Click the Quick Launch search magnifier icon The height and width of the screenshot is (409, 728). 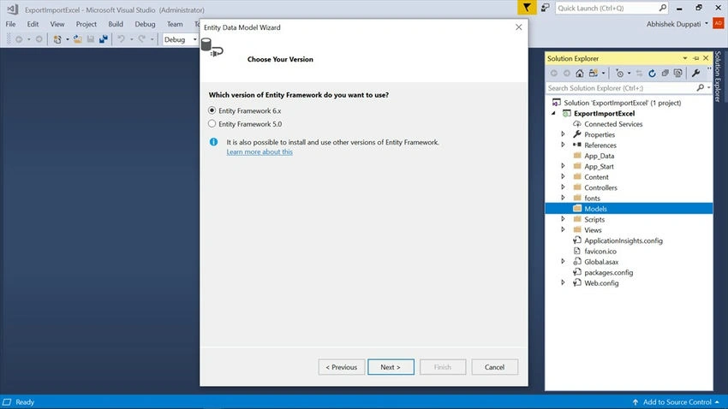(x=663, y=8)
